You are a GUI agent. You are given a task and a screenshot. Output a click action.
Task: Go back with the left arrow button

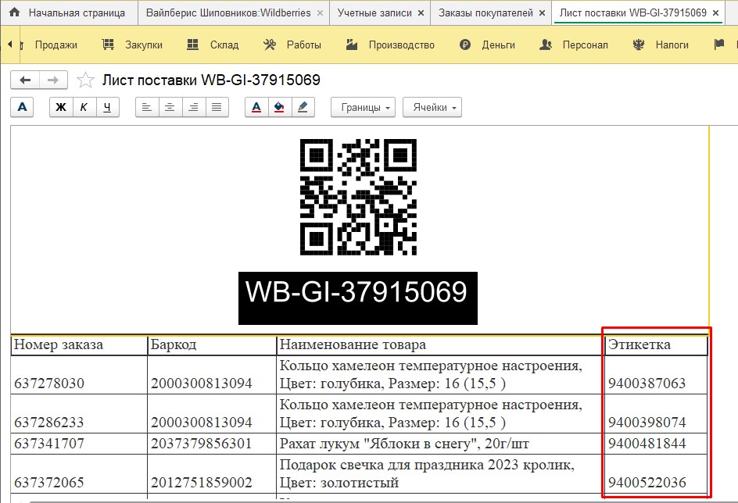click(x=26, y=80)
